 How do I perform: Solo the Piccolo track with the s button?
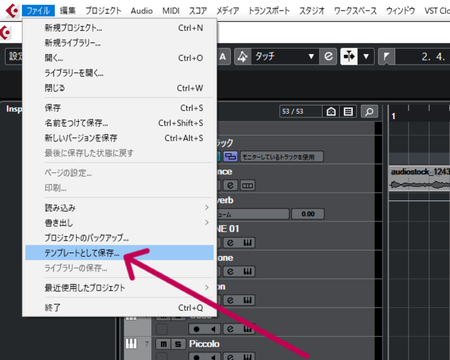tap(178, 344)
